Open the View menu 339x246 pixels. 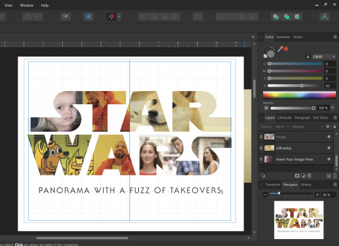[x=8, y=5]
